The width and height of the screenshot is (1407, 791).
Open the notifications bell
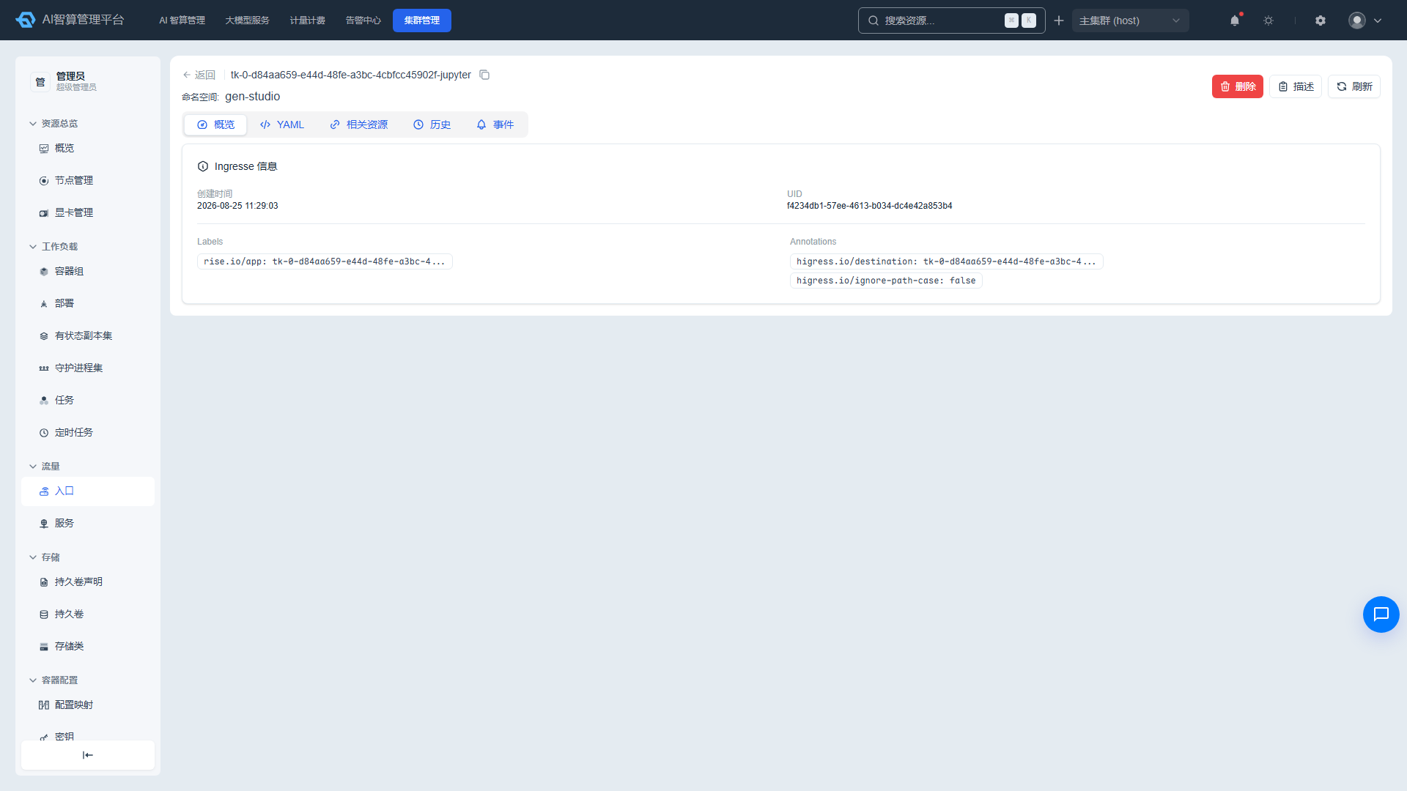[1235, 21]
